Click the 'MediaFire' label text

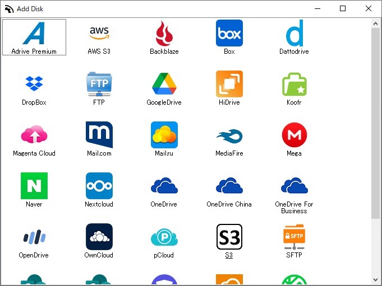point(229,153)
